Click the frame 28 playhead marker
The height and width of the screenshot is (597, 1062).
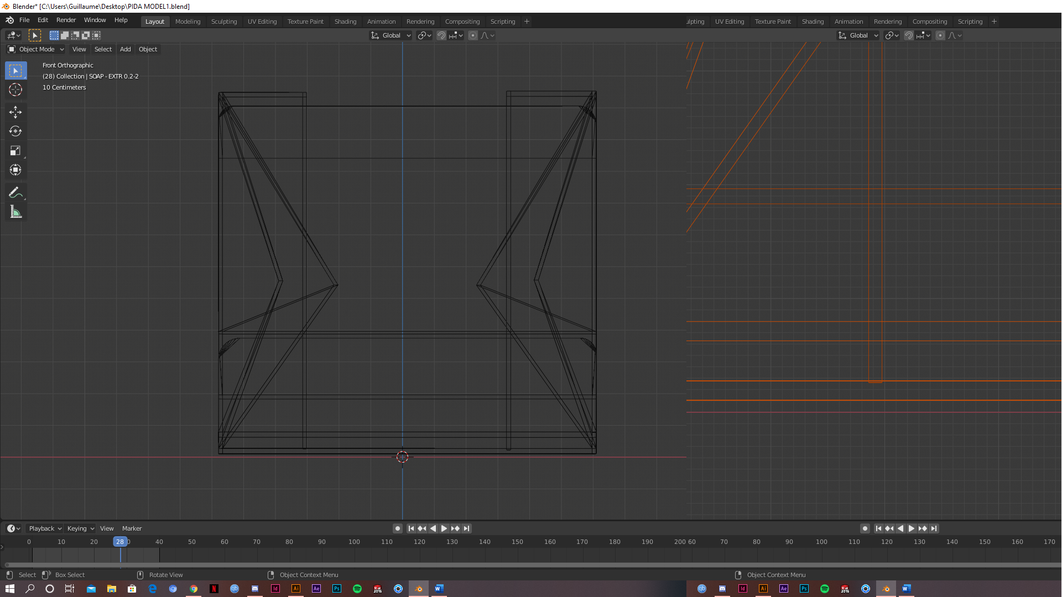(120, 542)
